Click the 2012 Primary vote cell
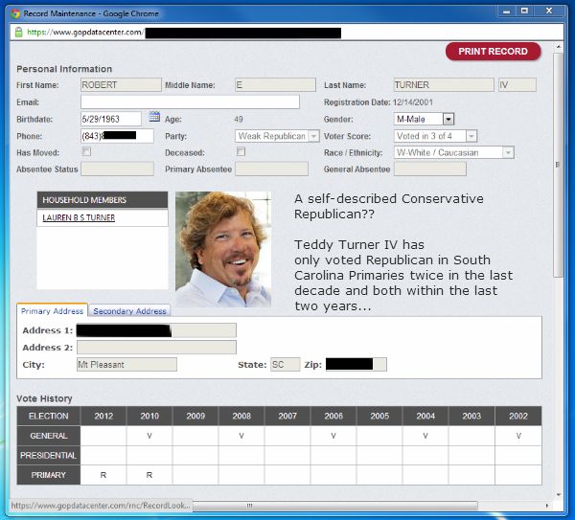This screenshot has width=575, height=520. (103, 474)
